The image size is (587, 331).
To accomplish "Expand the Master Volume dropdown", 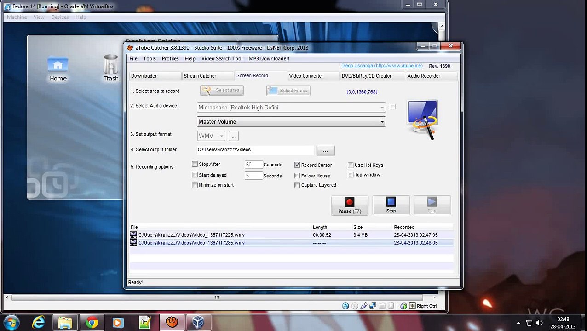I will tap(291, 122).
